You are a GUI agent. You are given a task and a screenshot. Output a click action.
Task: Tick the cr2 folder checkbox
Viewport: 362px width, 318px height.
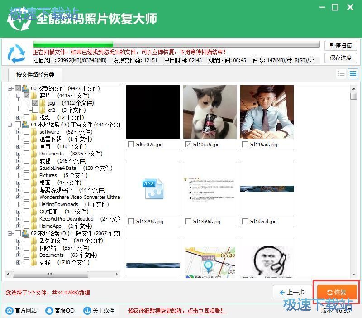(35, 110)
